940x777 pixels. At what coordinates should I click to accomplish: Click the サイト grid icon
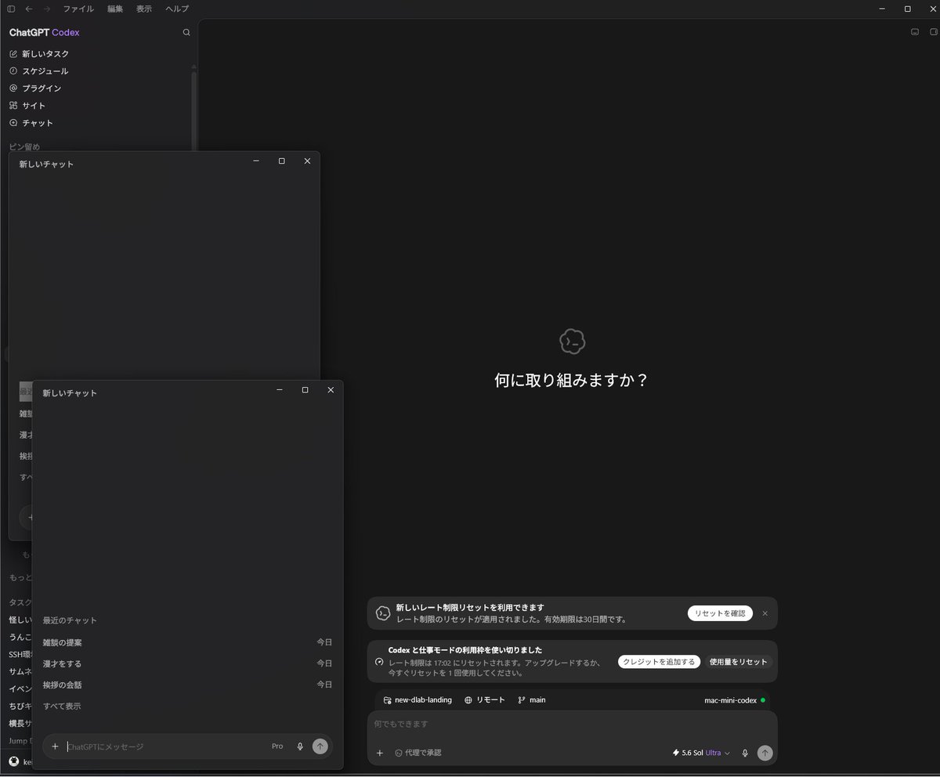tap(13, 106)
